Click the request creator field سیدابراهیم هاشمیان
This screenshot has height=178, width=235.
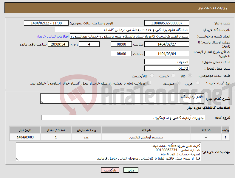coord(129,36)
